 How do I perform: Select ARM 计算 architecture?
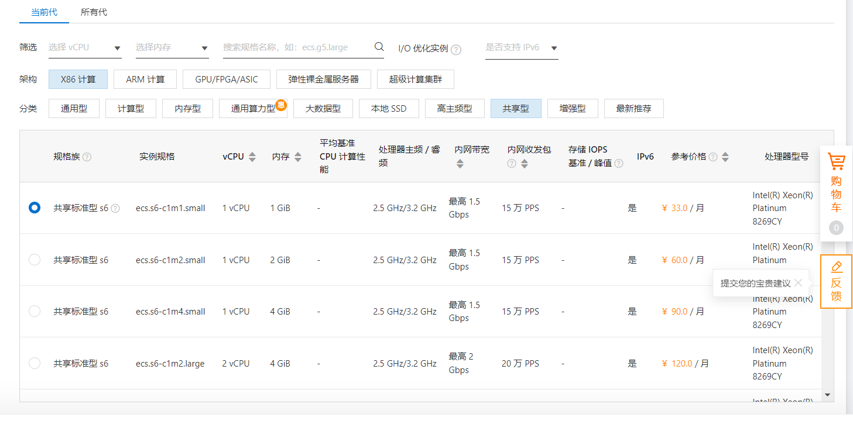(145, 79)
